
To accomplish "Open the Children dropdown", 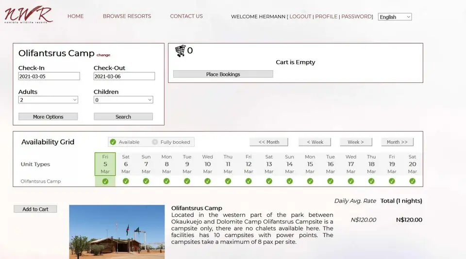I will point(123,100).
